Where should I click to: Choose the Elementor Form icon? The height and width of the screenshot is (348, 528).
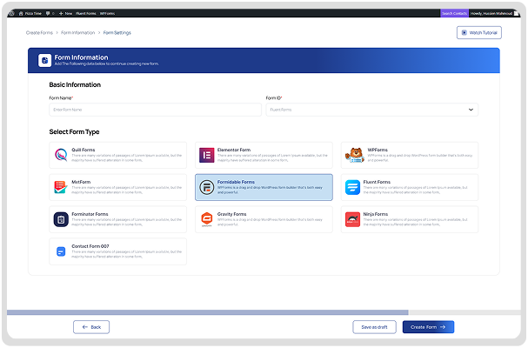(x=207, y=156)
